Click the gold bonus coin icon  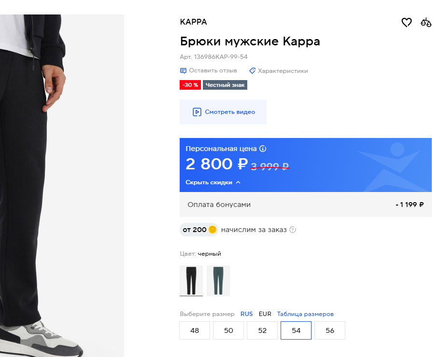point(213,230)
